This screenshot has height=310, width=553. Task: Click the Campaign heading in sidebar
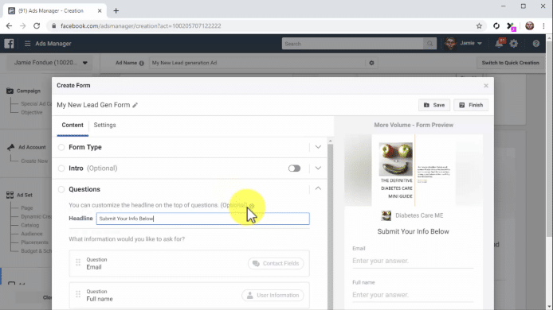(29, 91)
